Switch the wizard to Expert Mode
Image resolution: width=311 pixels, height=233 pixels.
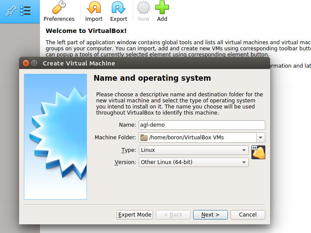(x=135, y=215)
